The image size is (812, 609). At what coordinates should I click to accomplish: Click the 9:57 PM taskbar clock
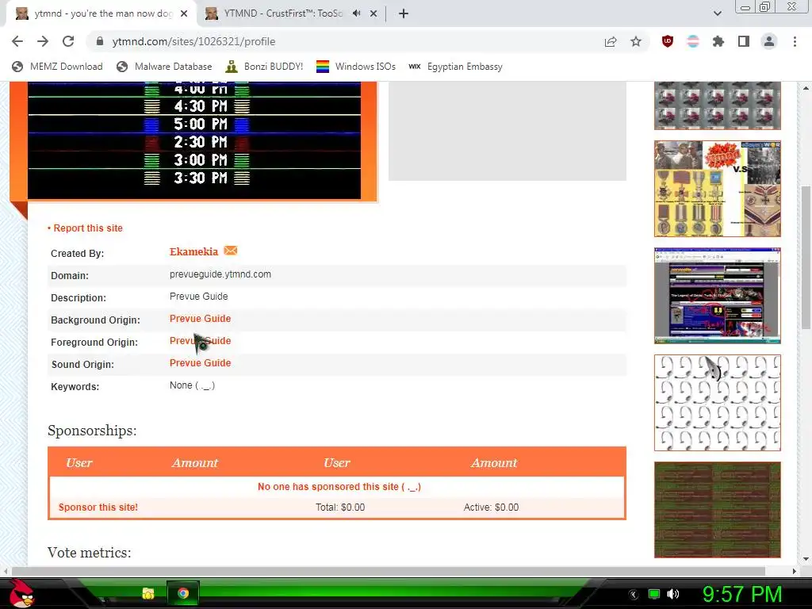coord(741,594)
